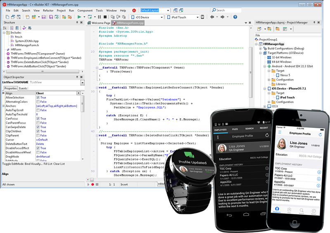Click the Back navigation arrow in toolbar
This screenshot has height=233, width=330.
(x=212, y=17)
